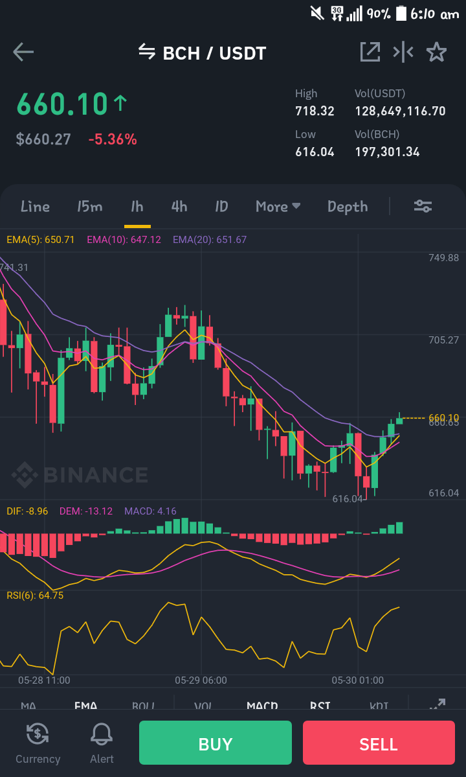Expand the More timeframes dropdown
The width and height of the screenshot is (466, 777).
[278, 206]
